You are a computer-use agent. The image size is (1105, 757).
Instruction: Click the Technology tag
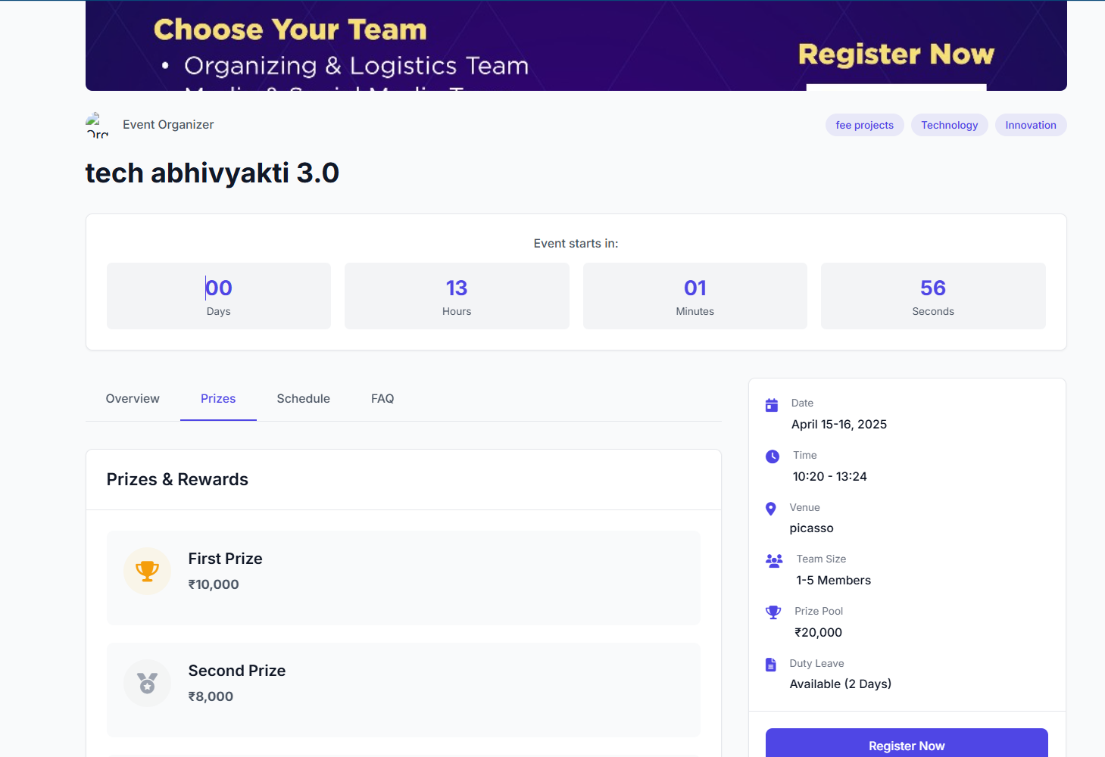coord(949,126)
